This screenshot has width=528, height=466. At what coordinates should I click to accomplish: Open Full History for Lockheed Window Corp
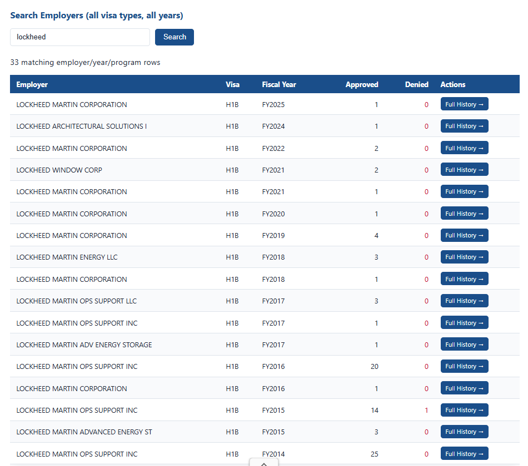point(464,170)
